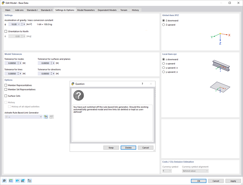Open the help icon in bottom toolbar
The image size is (243, 185).
pos(4,181)
